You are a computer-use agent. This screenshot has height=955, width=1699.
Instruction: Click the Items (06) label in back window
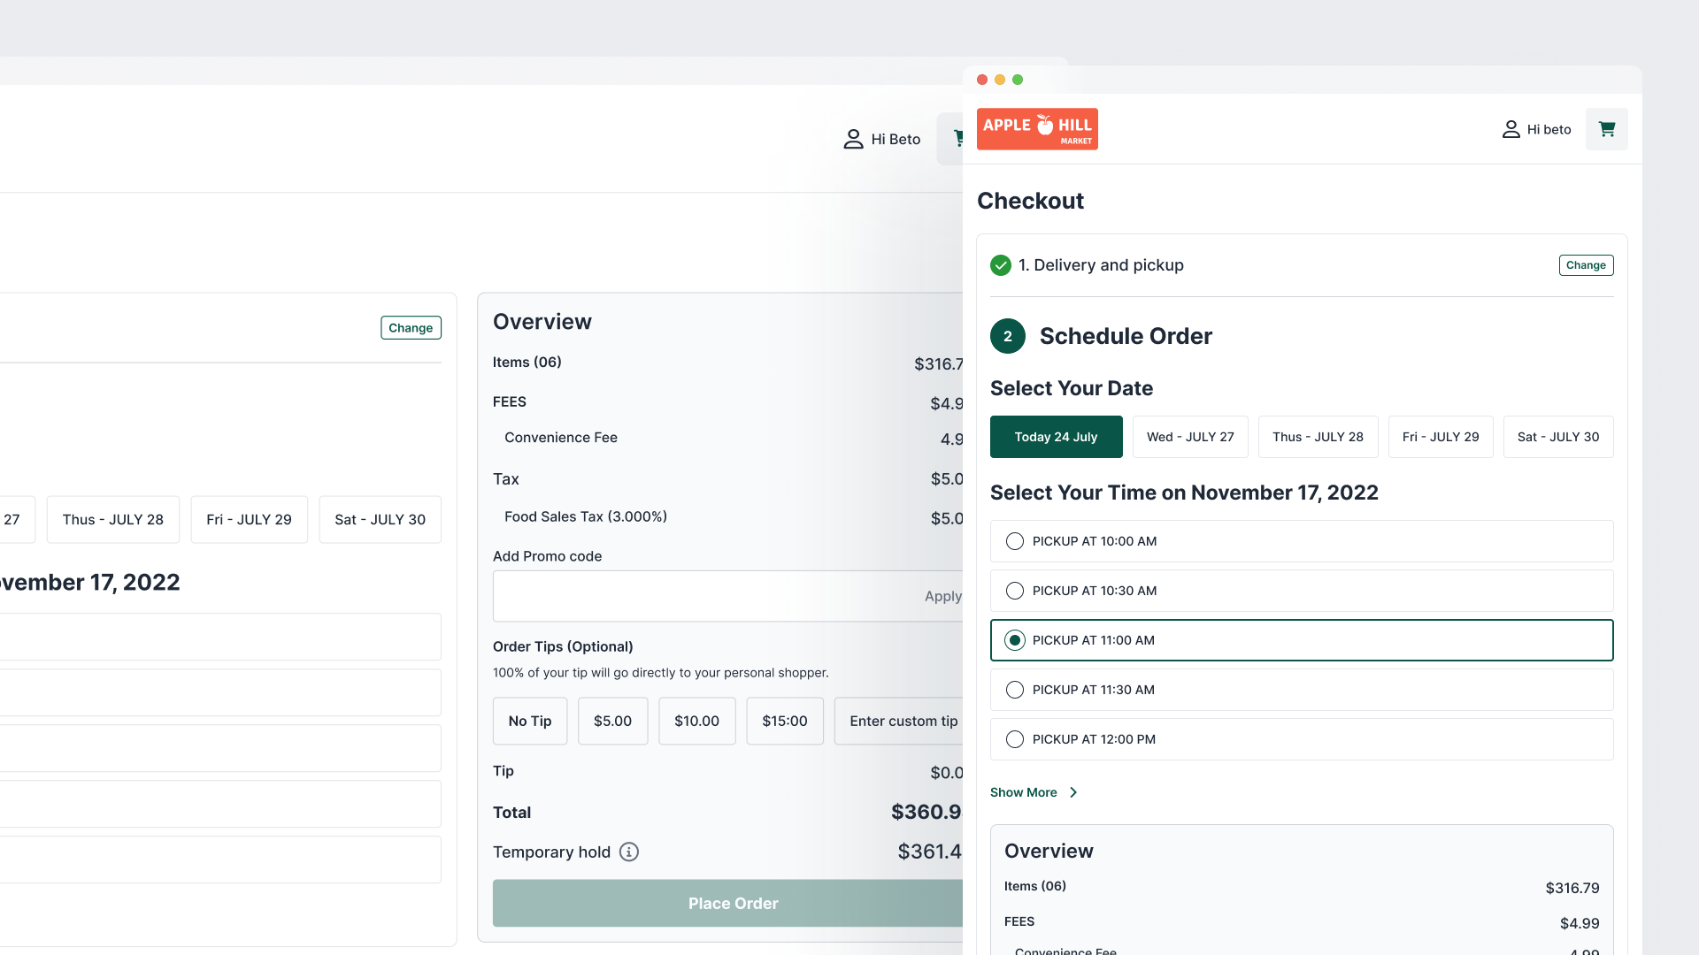(527, 363)
